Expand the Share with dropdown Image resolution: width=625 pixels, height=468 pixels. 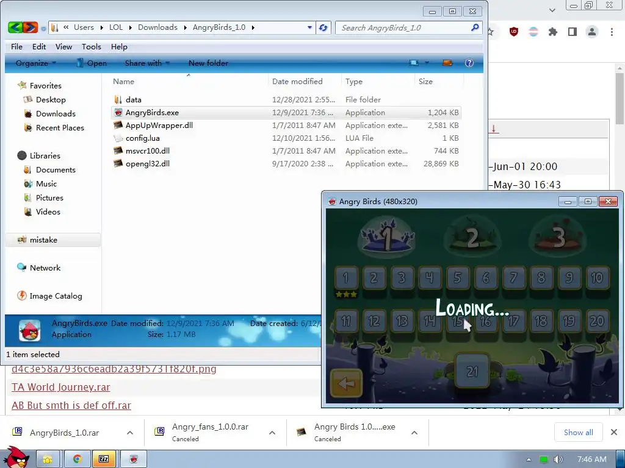pyautogui.click(x=147, y=63)
